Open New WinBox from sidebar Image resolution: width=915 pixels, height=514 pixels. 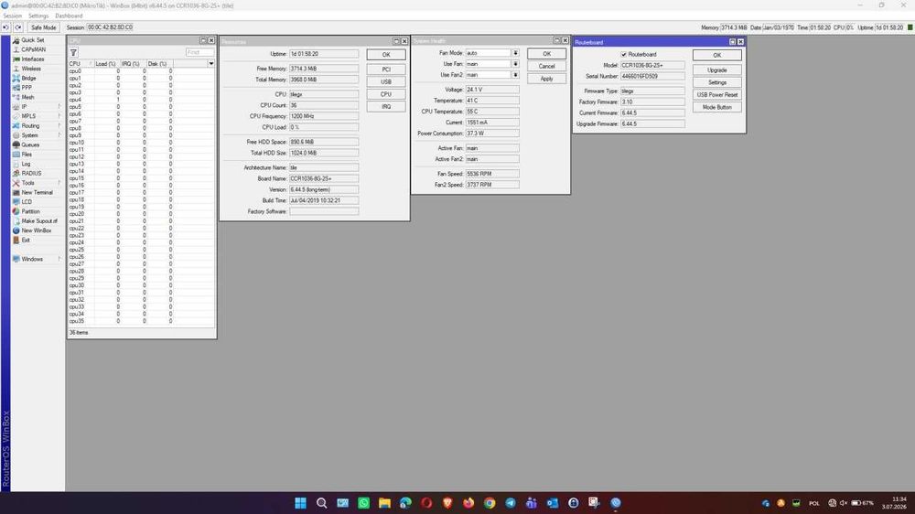[x=37, y=230]
